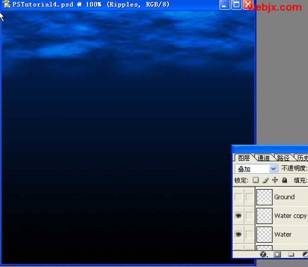Click the new adjustment layer icon
Image resolution: width=308 pixels, height=267 pixels.
click(305, 254)
